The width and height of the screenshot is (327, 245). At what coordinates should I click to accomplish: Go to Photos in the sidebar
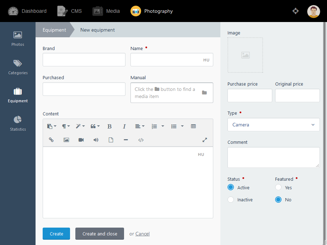(x=18, y=39)
